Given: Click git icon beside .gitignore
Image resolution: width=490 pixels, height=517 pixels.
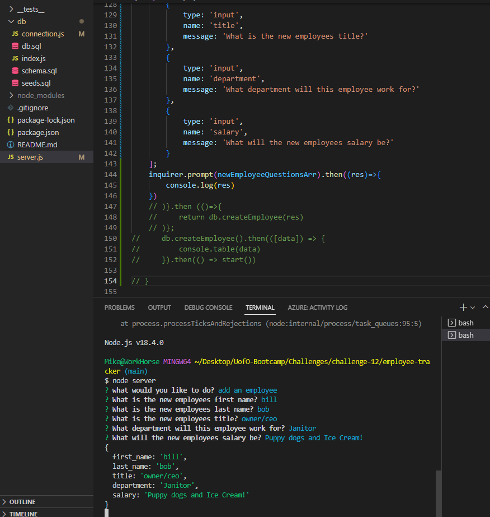Looking at the screenshot, I should point(11,108).
